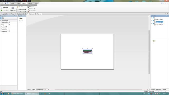Click the Unselect all label
This screenshot has height=95, width=169.
click(32, 9)
